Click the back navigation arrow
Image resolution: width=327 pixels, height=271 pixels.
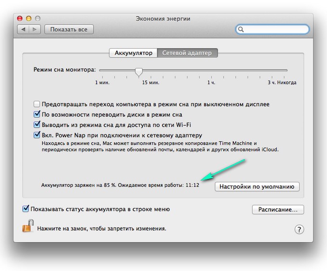(x=23, y=29)
